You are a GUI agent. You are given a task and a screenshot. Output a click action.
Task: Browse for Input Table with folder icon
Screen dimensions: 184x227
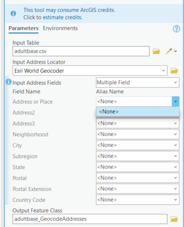click(156, 51)
